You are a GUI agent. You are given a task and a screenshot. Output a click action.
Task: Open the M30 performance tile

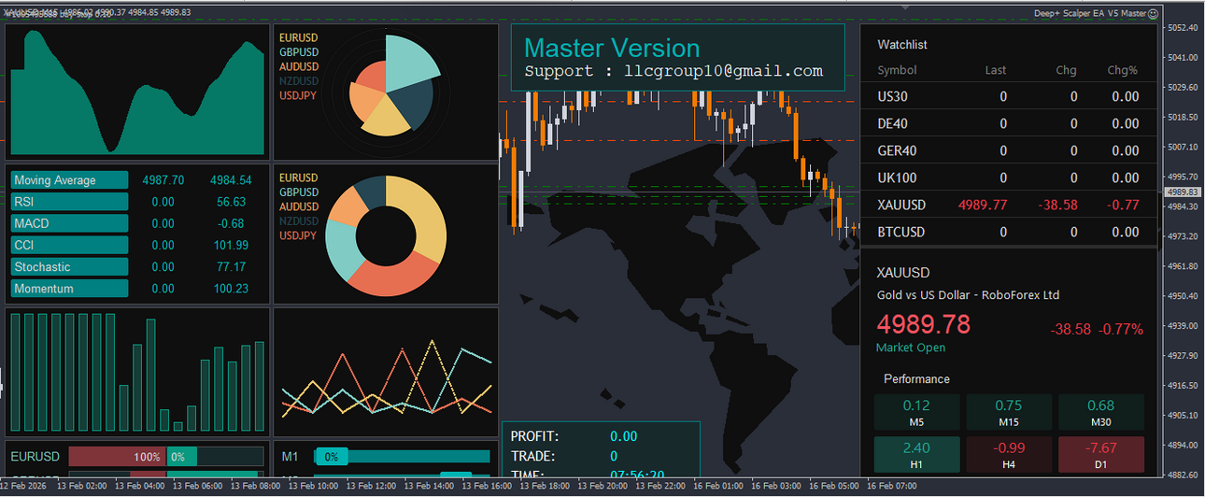pos(1100,412)
